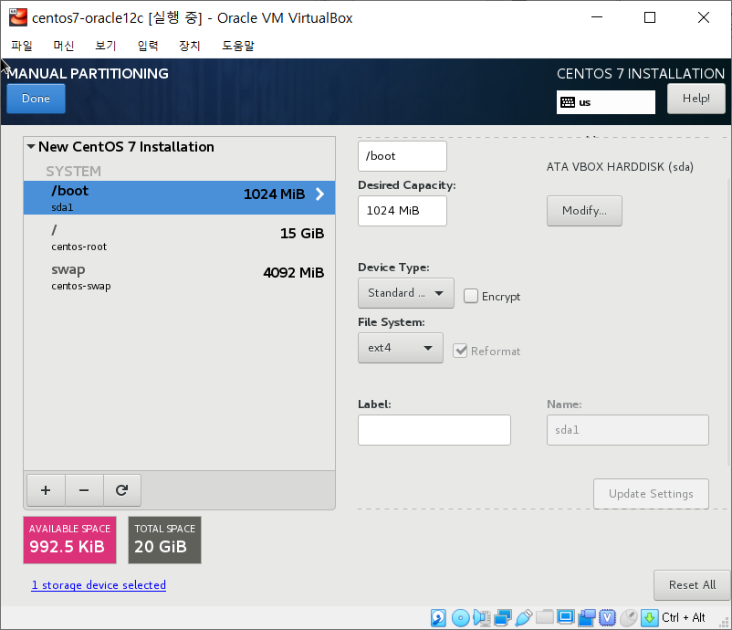Open the 도움말 menu
This screenshot has width=732, height=630.
(238, 46)
